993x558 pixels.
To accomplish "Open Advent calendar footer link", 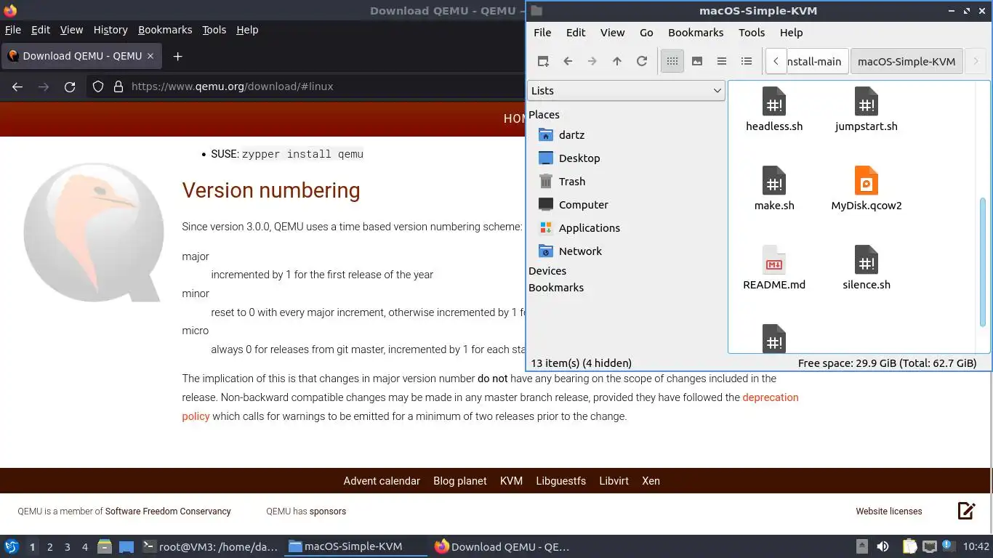I will tap(382, 481).
